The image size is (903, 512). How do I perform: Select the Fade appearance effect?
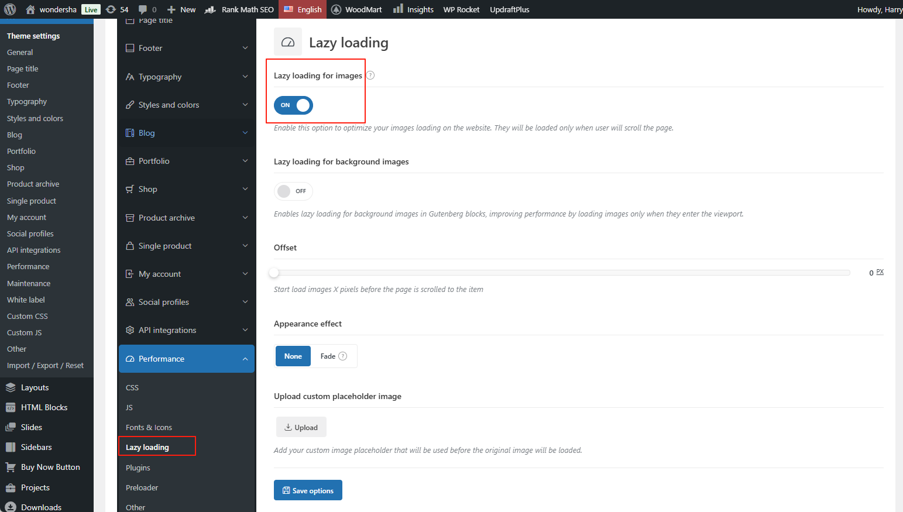coord(328,356)
